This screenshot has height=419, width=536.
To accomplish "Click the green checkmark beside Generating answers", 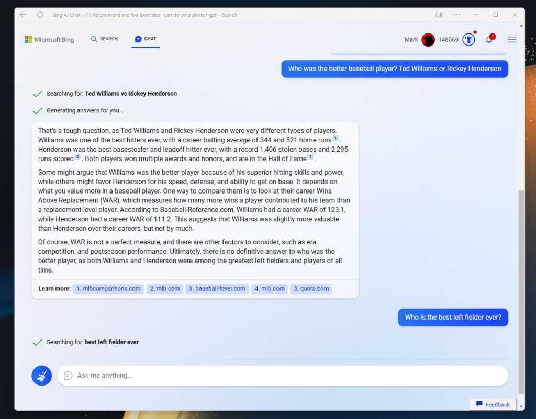I will pyautogui.click(x=37, y=111).
